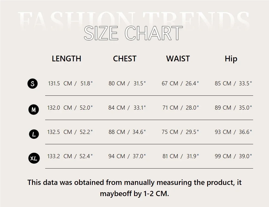Click the LENGTH column header
This screenshot has height=207, width=269.
tap(66, 59)
